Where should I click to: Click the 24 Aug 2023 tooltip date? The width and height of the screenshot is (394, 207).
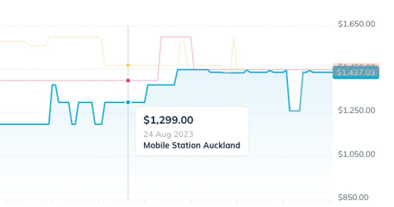click(168, 134)
